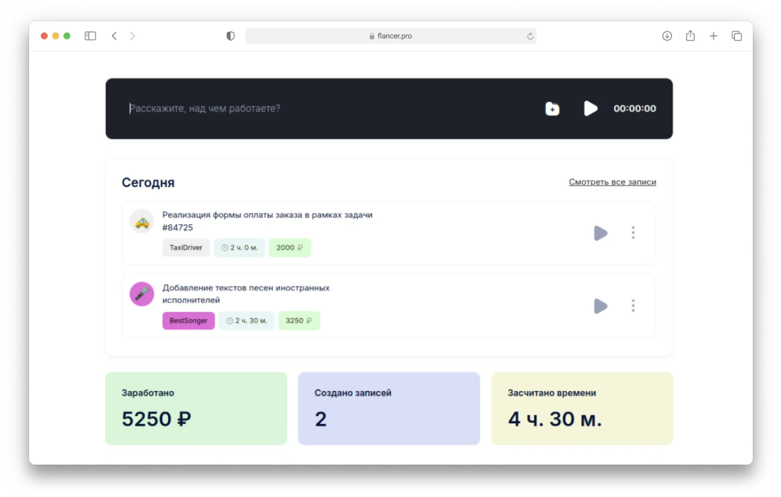The width and height of the screenshot is (781, 497).
Task: Select the pink BestSonger project tag
Action: pyautogui.click(x=188, y=321)
